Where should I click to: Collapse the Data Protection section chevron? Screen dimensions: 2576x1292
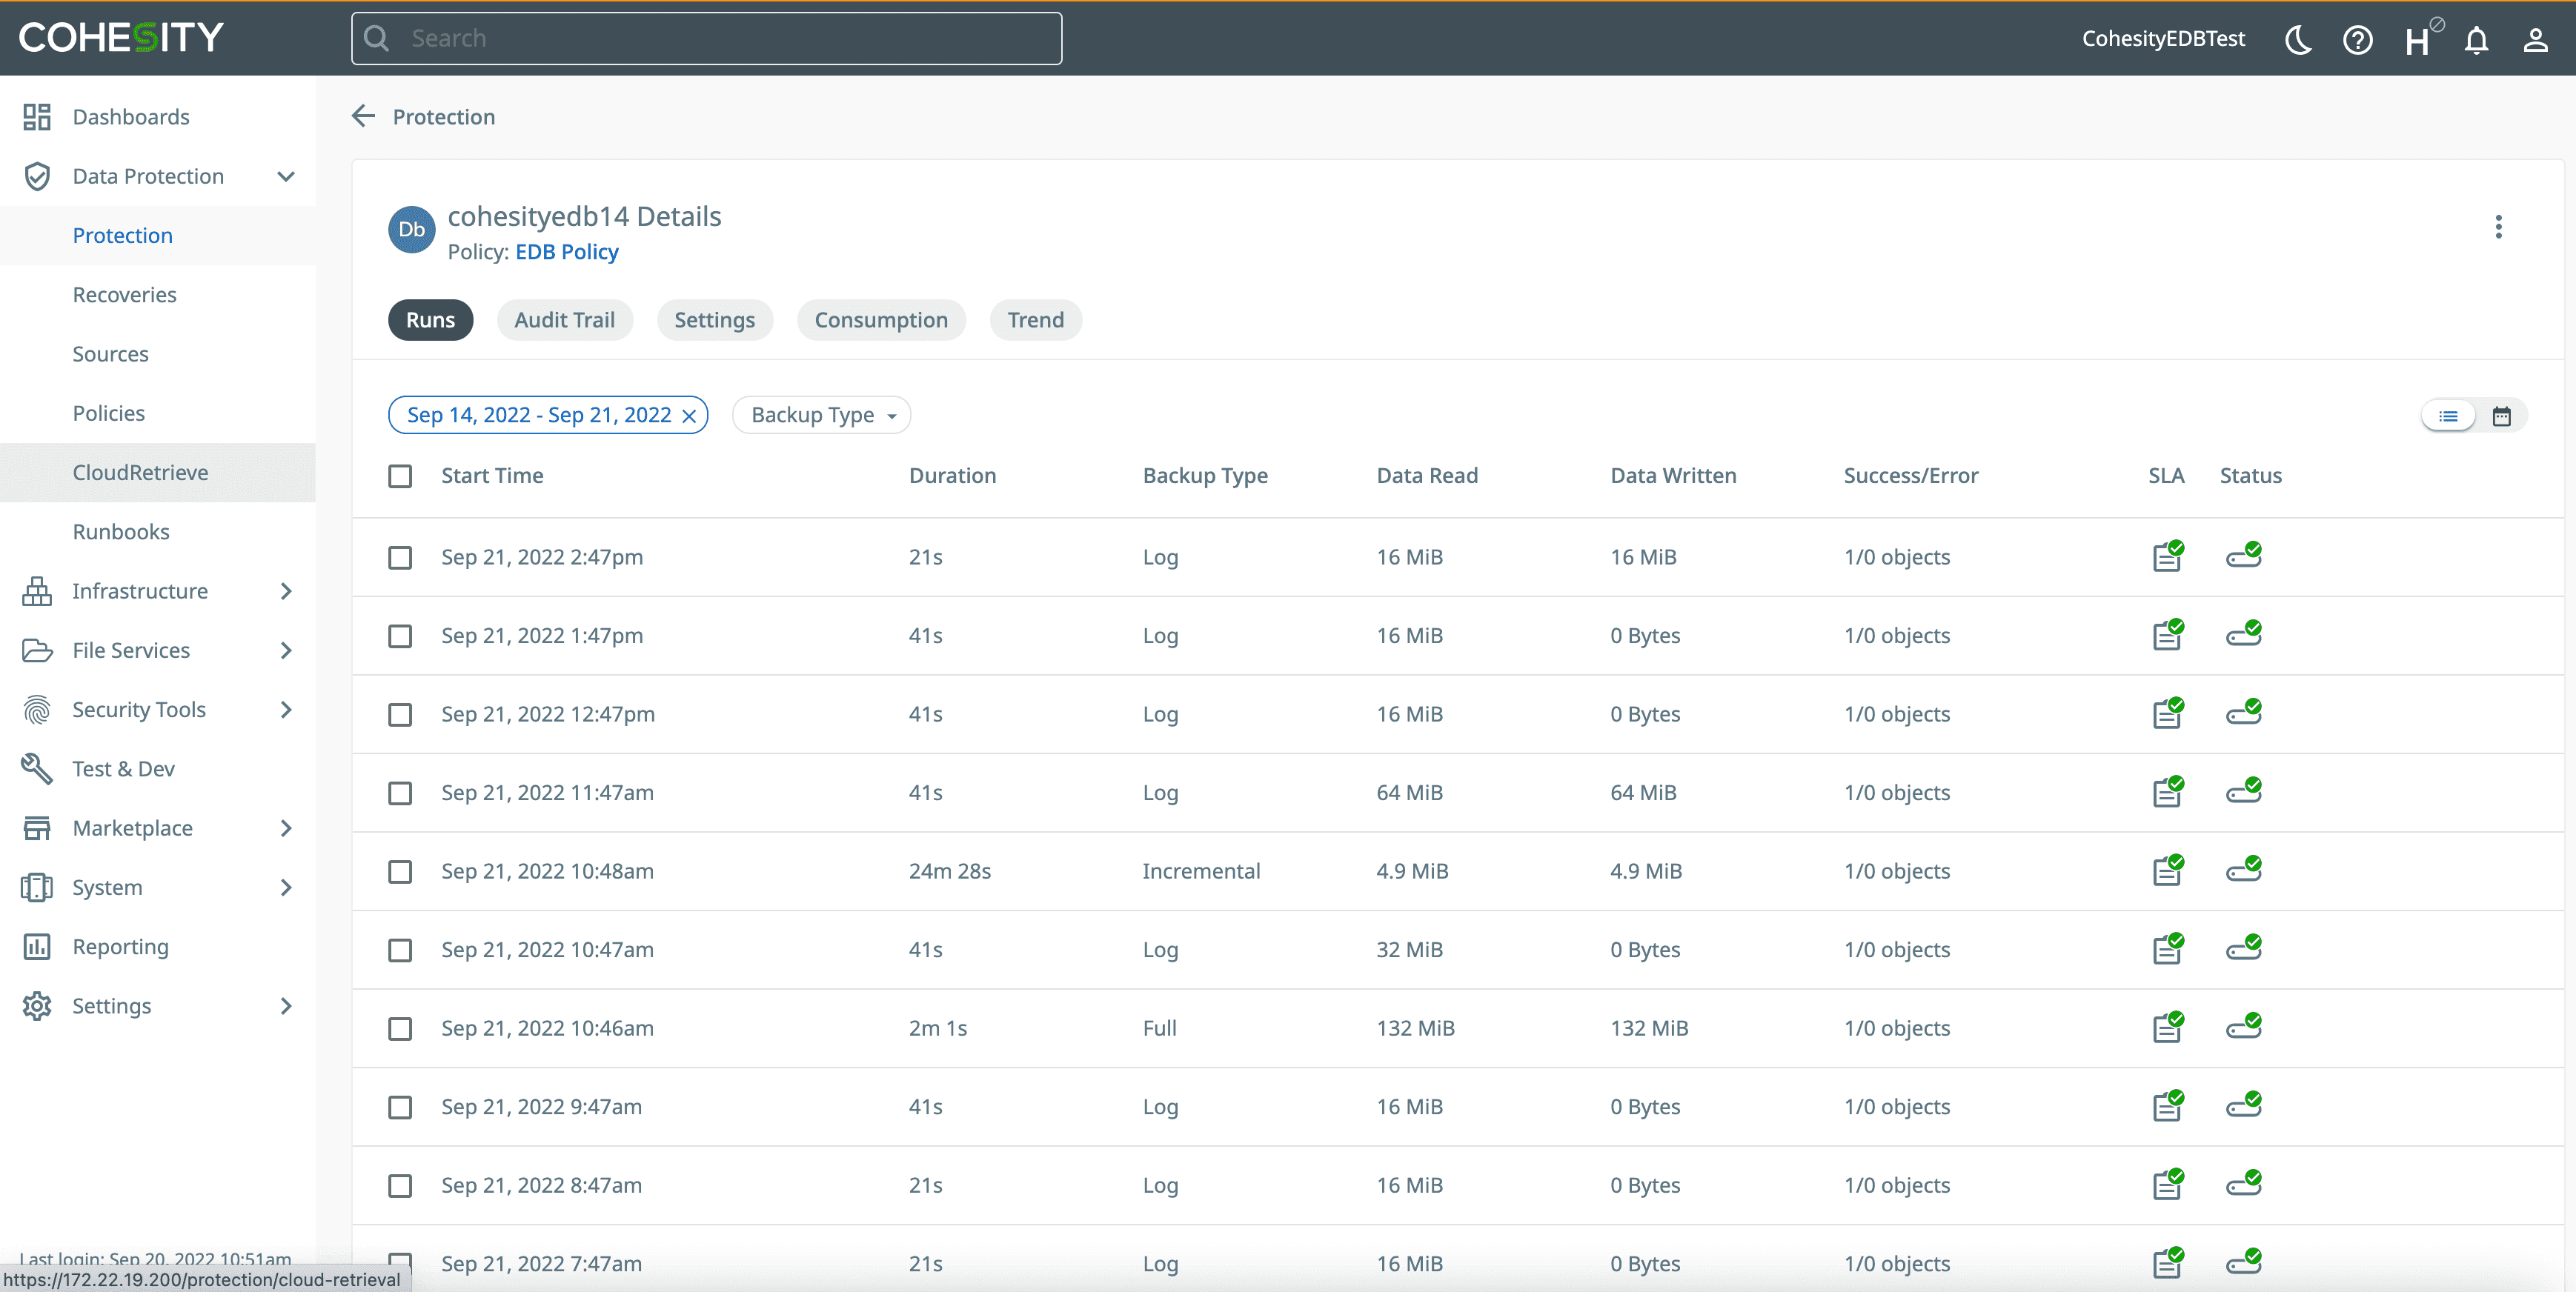pyautogui.click(x=286, y=177)
